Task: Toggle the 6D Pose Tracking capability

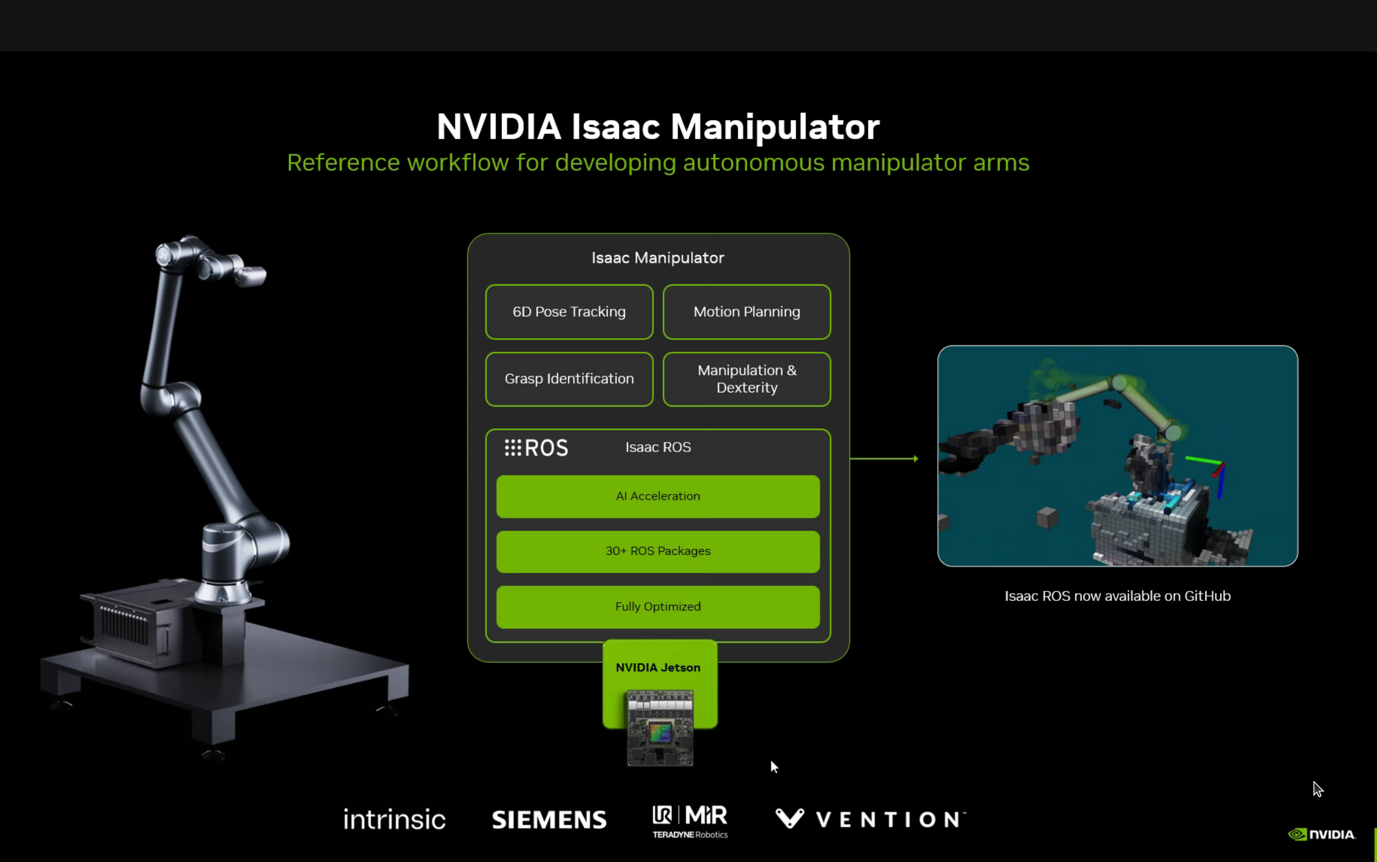Action: (x=568, y=312)
